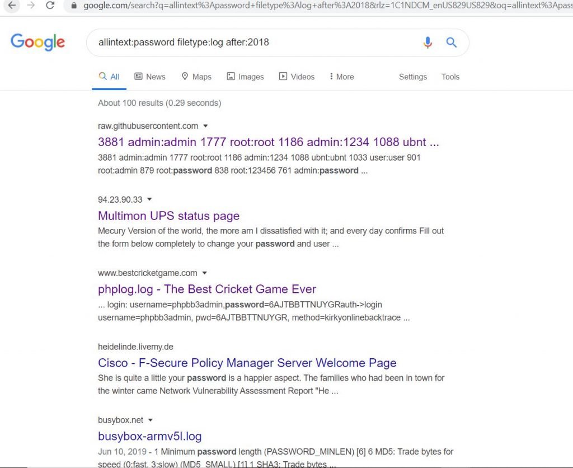Open the Maps search tab

pos(196,77)
